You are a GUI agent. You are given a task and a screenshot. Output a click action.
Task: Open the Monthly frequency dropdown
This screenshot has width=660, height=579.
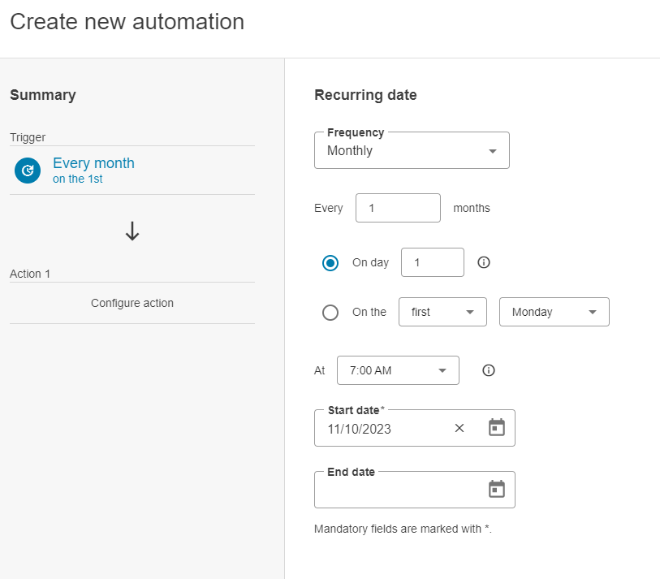[412, 150]
